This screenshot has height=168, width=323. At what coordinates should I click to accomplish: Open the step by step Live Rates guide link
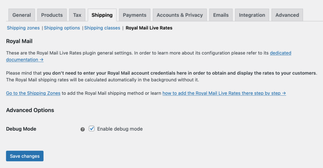224,93
